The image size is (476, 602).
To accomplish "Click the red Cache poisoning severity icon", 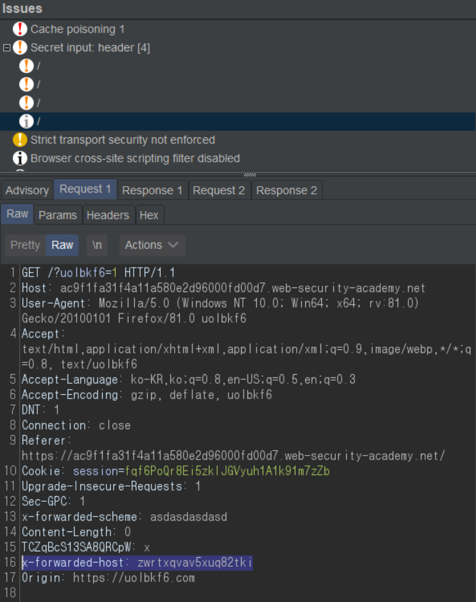I will [21, 29].
